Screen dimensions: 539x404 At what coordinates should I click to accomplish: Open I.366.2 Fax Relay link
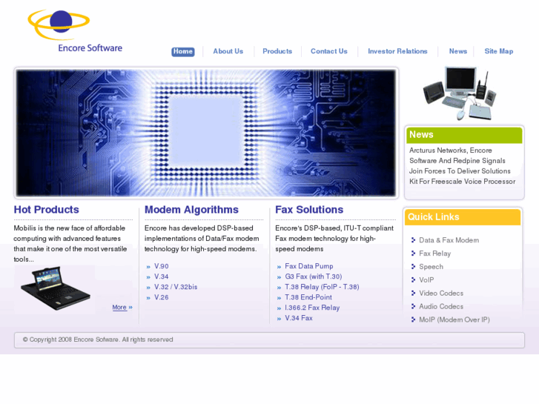coord(312,308)
